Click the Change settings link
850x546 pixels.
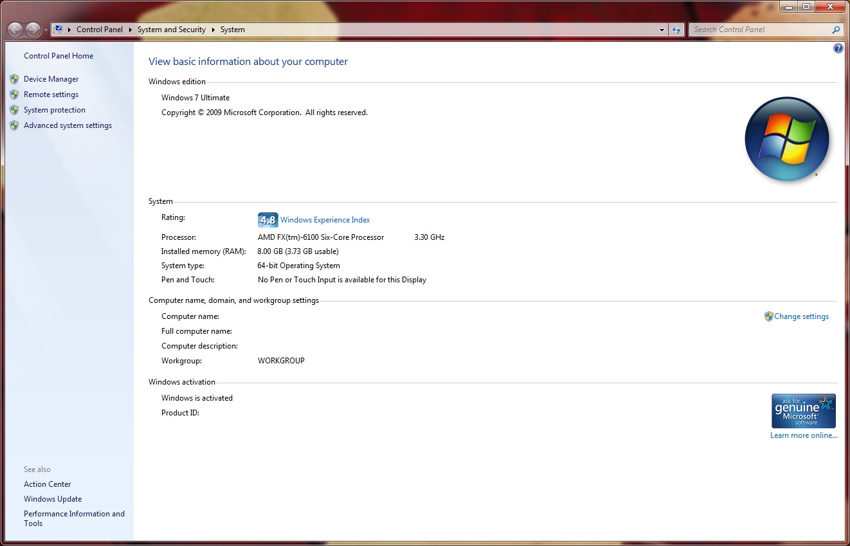(801, 316)
